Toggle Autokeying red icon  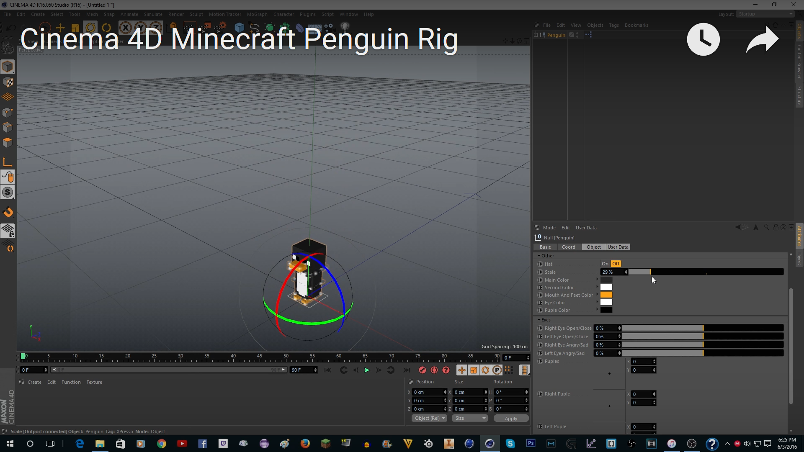[x=434, y=370]
